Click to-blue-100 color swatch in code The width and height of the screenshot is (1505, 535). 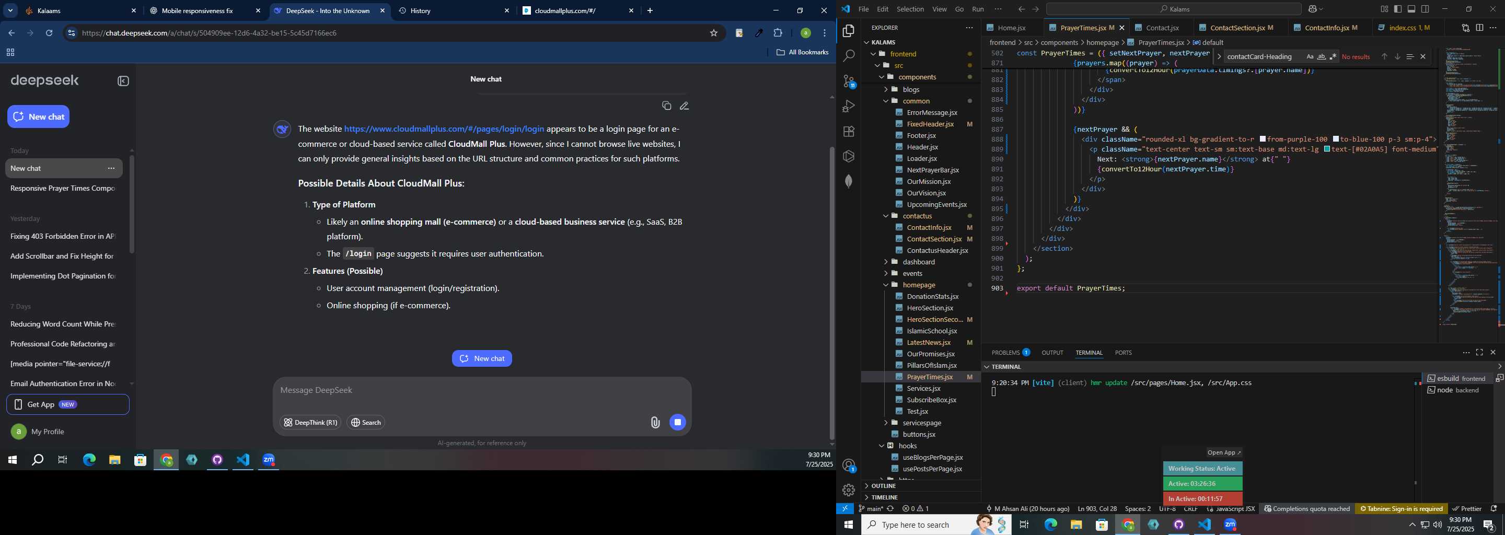(x=1336, y=139)
